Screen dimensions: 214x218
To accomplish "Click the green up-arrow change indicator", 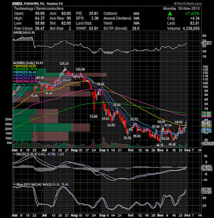I will tap(170, 14).
